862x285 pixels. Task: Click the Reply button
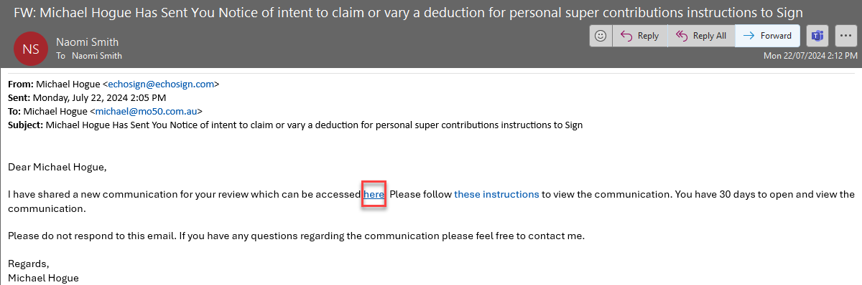[639, 36]
